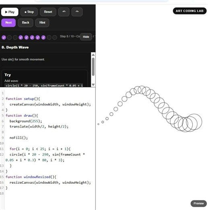The width and height of the screenshot is (208, 210).
Task: Click the instructions scrollbar thumb
Action: click(x=93, y=67)
